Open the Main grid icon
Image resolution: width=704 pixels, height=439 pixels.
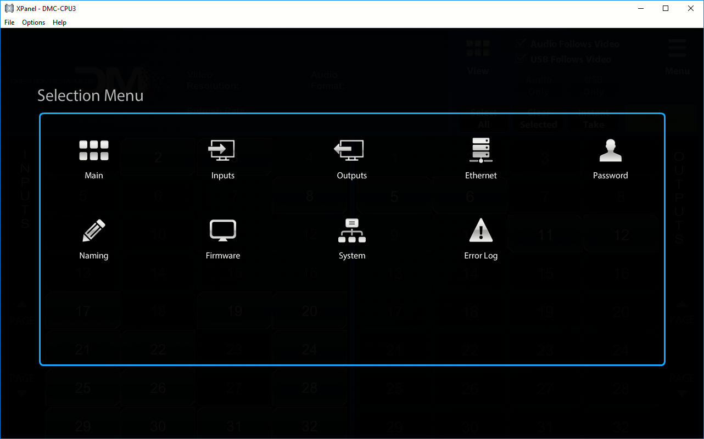click(x=94, y=151)
